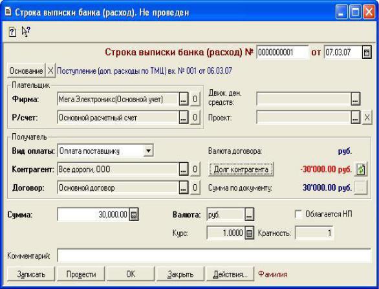Toggle the Облагается НП checkbox
The image size is (379, 289).
point(298,215)
